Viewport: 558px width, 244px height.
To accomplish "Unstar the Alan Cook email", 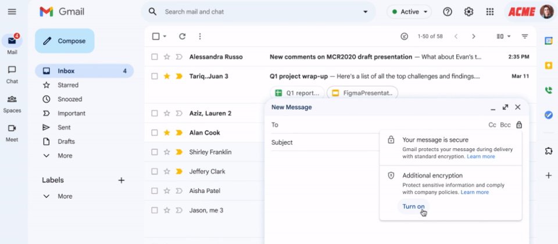I will [167, 132].
